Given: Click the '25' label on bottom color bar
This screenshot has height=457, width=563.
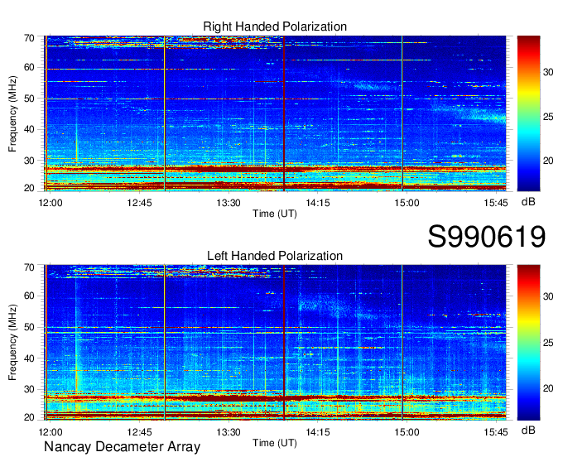Looking at the screenshot, I should tap(548, 343).
